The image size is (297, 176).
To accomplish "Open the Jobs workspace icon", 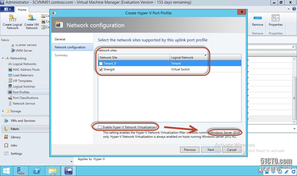I will (6, 145).
